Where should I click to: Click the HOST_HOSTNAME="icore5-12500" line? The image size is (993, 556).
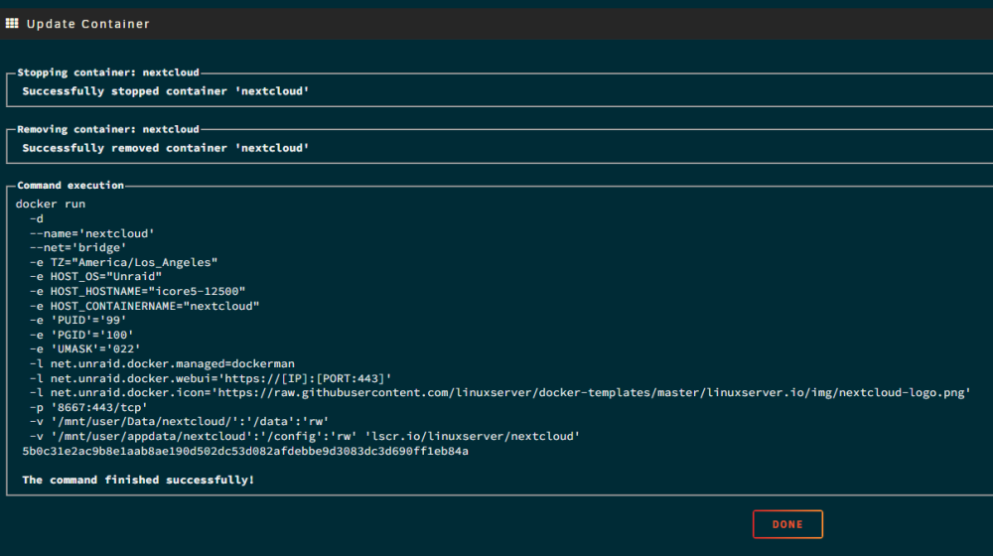(x=137, y=291)
